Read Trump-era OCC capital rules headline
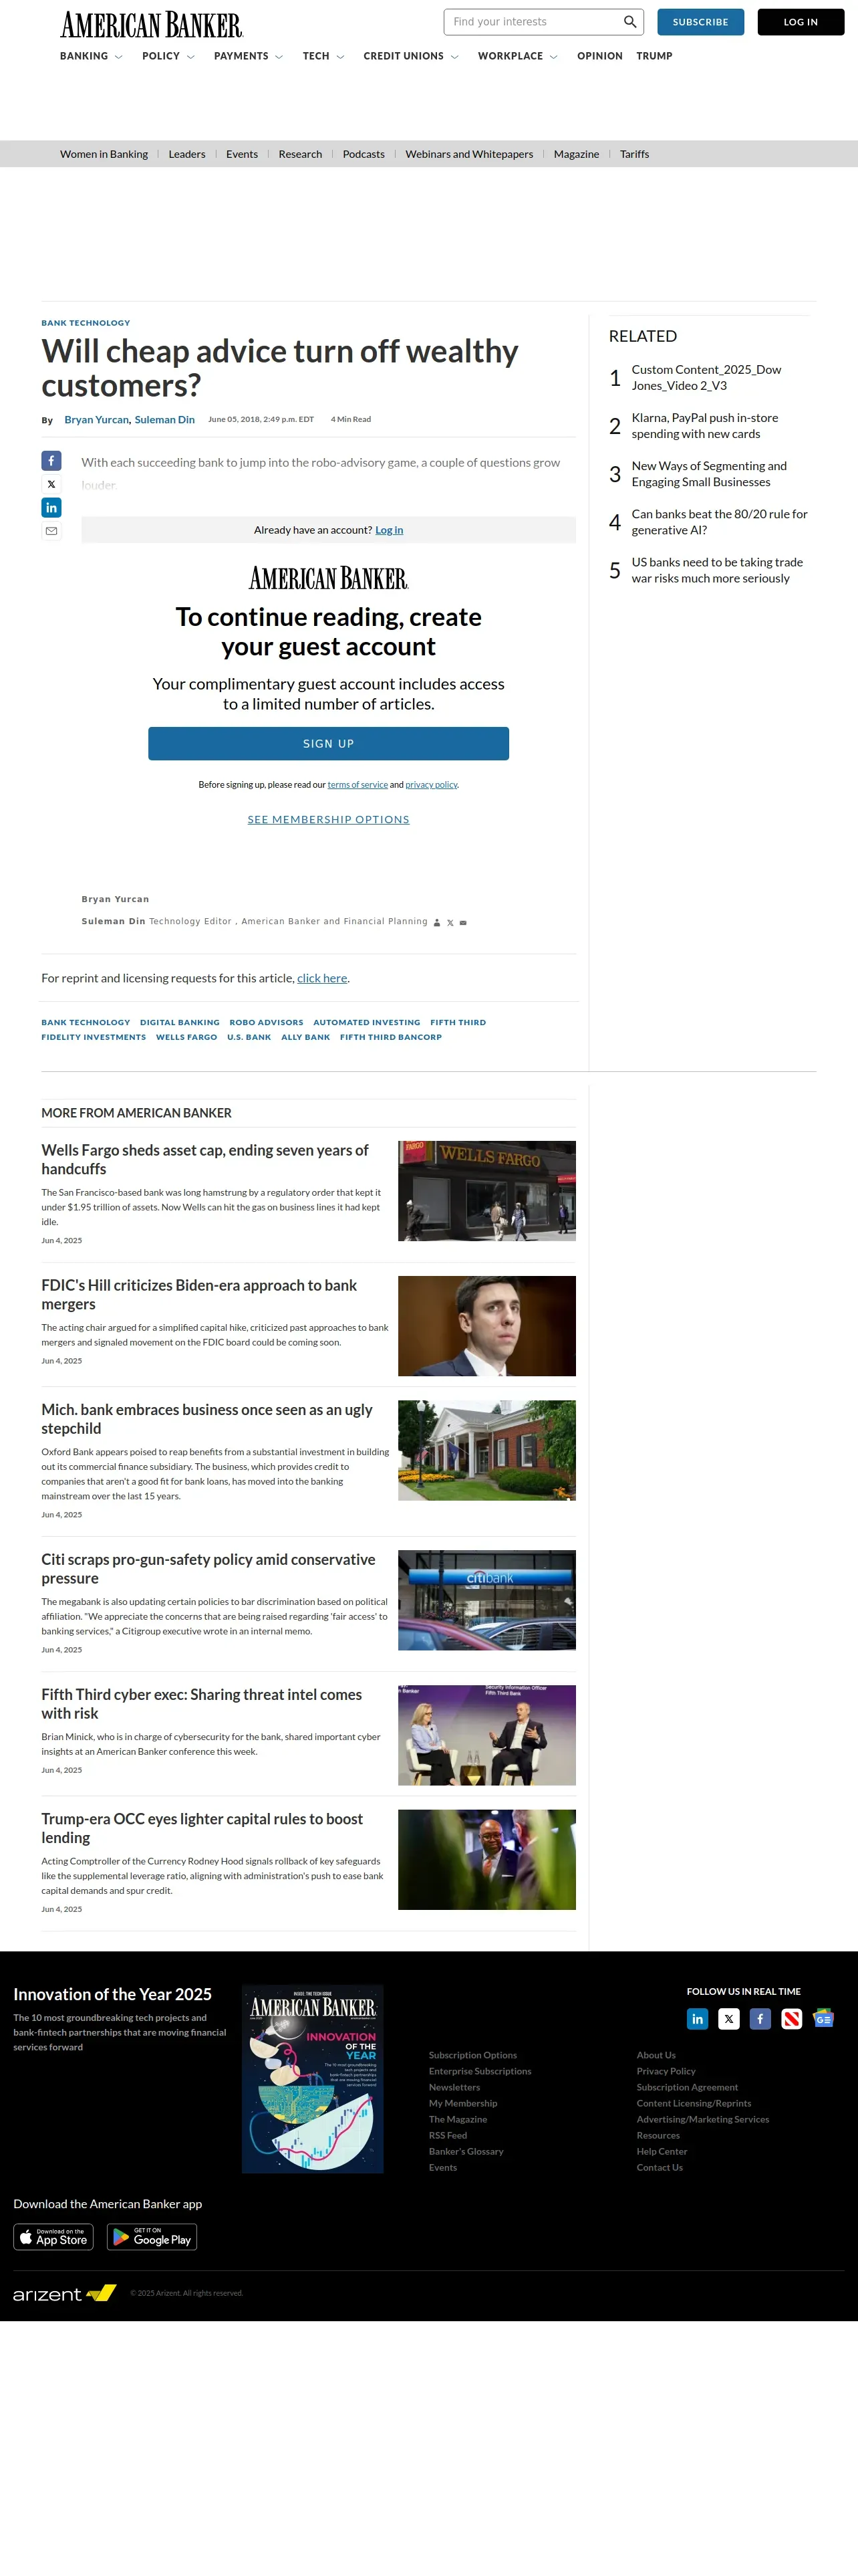This screenshot has height=2576, width=858. click(202, 1828)
